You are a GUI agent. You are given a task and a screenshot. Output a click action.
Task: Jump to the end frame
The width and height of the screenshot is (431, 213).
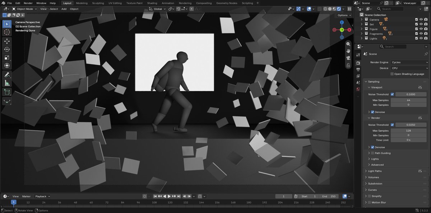[179, 196]
